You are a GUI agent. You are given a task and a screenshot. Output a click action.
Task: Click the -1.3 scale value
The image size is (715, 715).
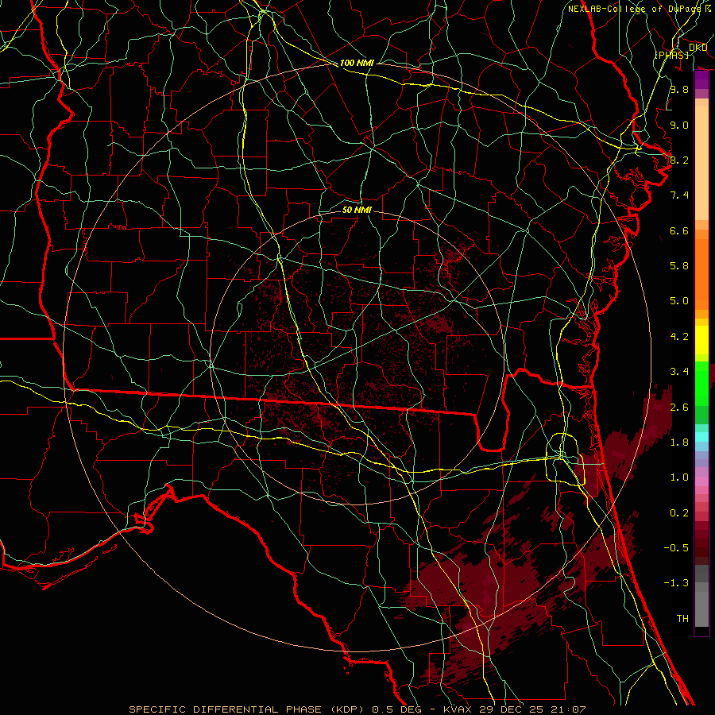[x=676, y=583]
